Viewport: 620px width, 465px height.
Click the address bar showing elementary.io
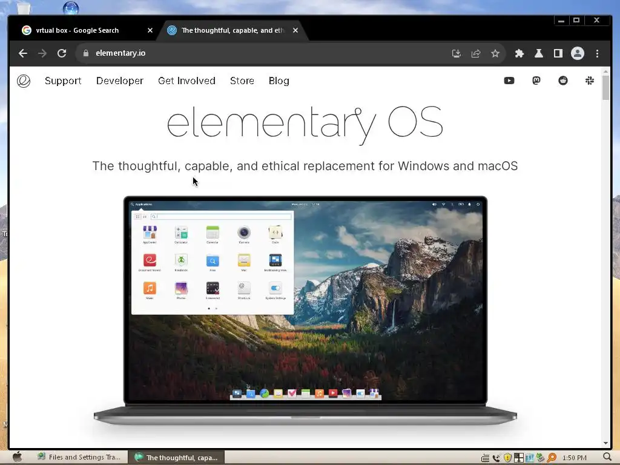(261, 53)
